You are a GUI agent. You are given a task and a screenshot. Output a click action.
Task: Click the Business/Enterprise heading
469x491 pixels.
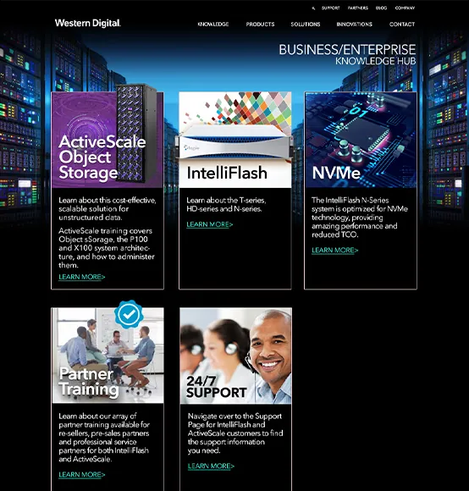pyautogui.click(x=347, y=50)
